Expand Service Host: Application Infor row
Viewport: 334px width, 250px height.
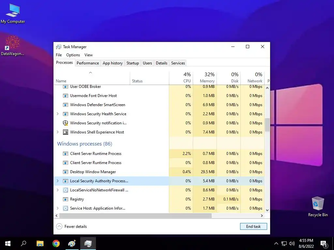tap(57, 208)
